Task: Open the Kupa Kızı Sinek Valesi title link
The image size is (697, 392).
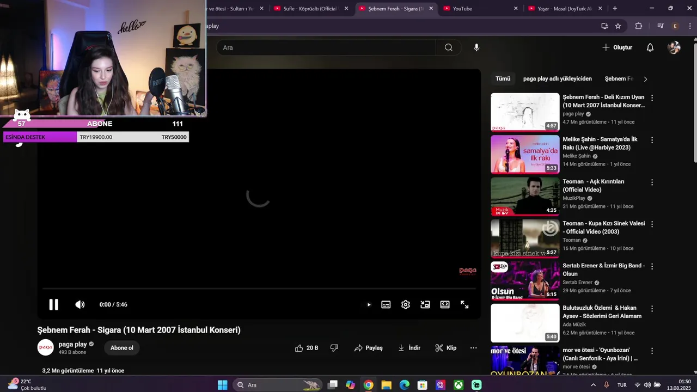Action: pyautogui.click(x=603, y=228)
